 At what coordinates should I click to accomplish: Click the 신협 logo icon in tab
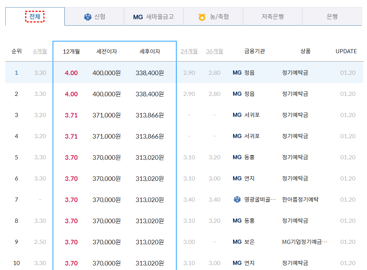88,17
